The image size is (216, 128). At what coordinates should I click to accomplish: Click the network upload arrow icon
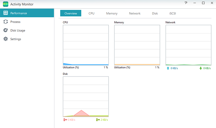point(168,68)
